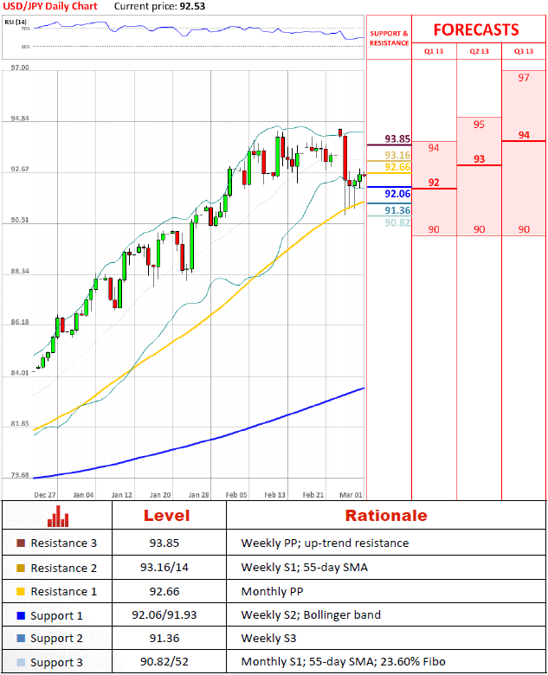Click the Level column header

point(166,515)
